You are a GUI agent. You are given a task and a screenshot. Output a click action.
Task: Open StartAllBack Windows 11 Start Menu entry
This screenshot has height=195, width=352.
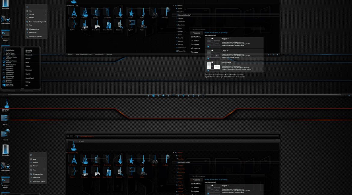[11, 73]
